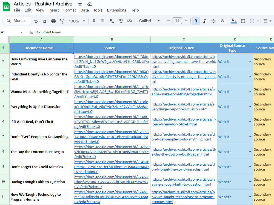Open the Original Source filter icon
Screen dimensions: 274x205
tap(214, 48)
